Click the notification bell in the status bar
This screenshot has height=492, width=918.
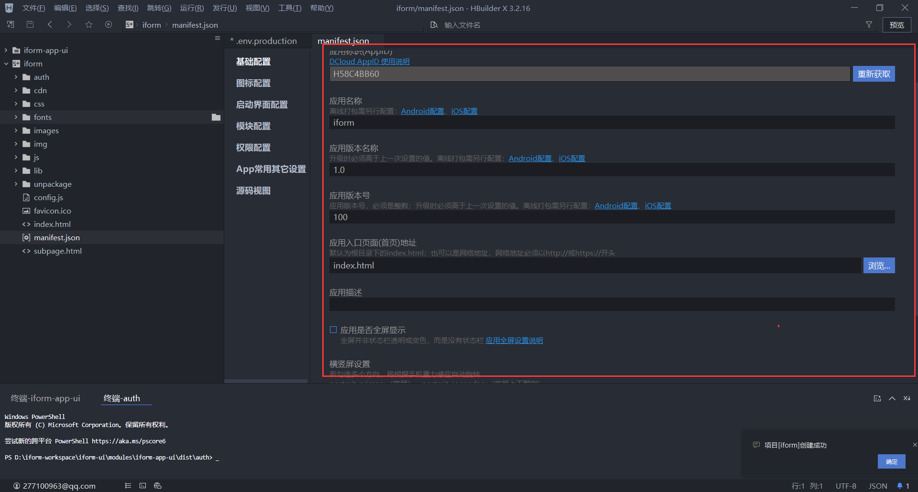coord(900,486)
